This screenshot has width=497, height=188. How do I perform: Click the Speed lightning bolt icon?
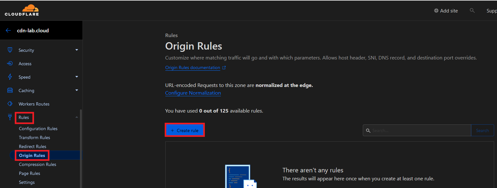(x=10, y=77)
